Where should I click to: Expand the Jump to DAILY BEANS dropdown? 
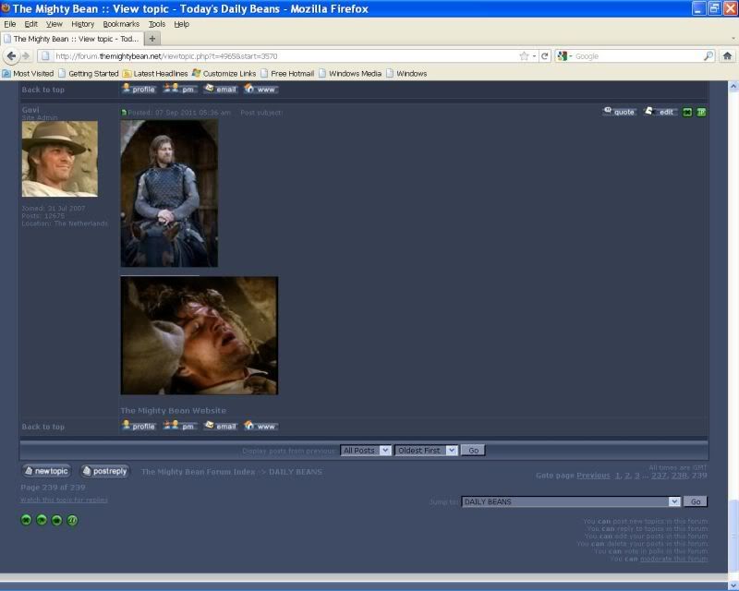[x=571, y=501]
